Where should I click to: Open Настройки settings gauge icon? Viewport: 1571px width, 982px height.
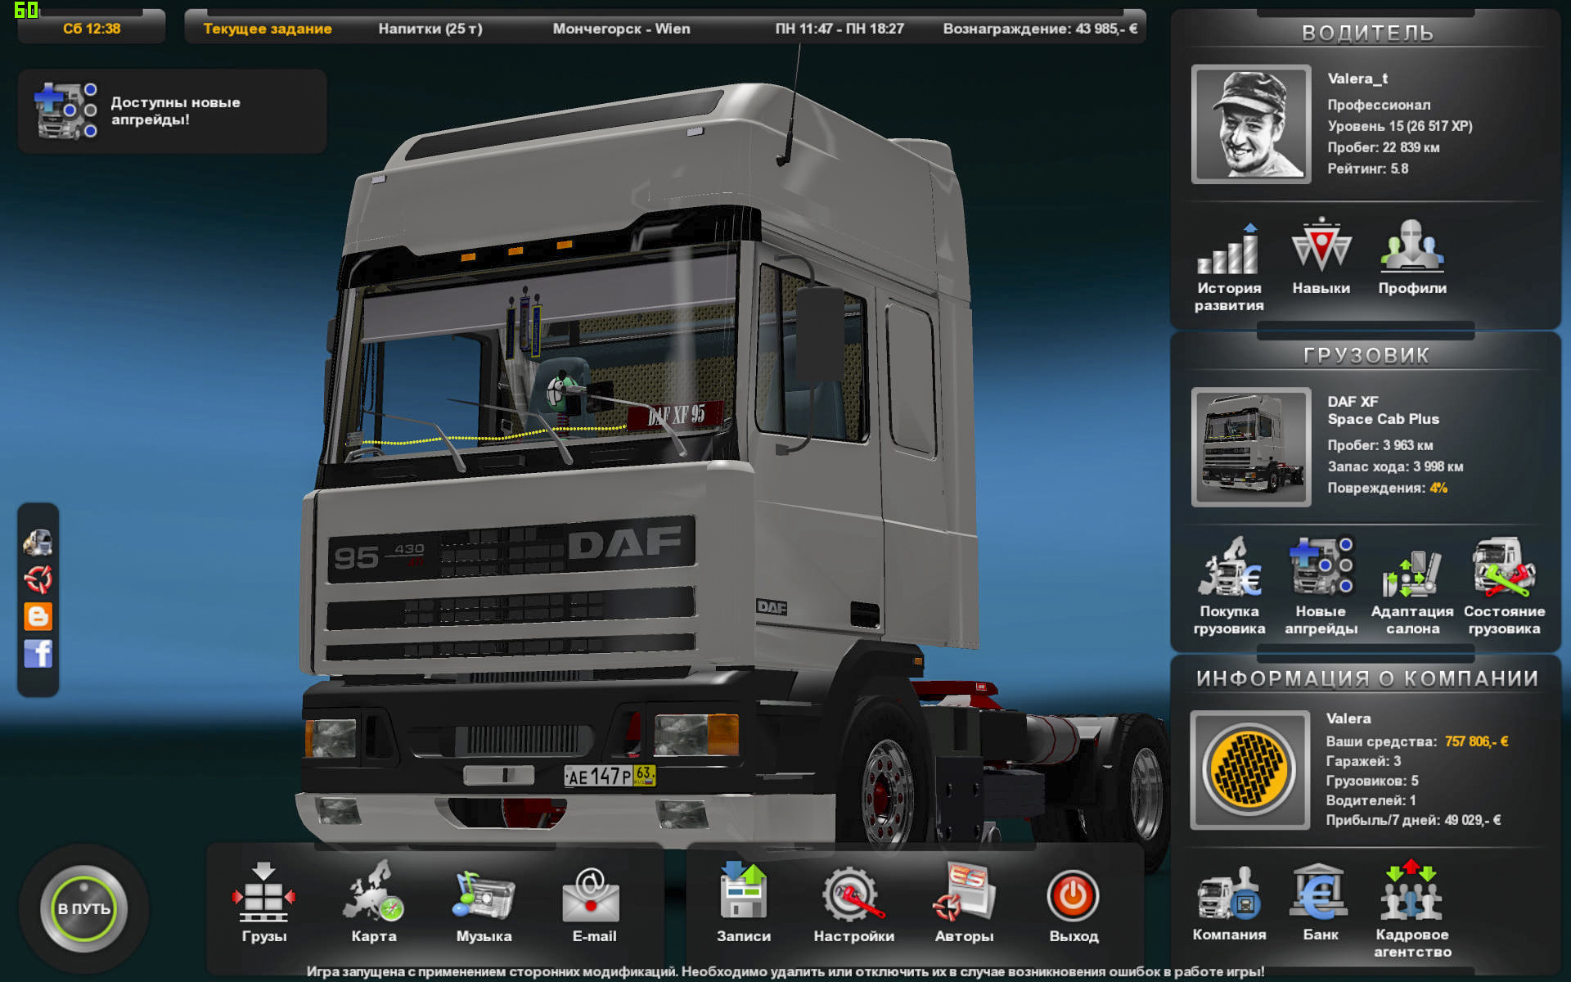[x=853, y=894]
